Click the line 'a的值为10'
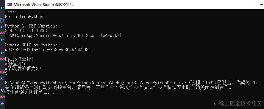The image size is (264, 109). (x=16, y=64)
